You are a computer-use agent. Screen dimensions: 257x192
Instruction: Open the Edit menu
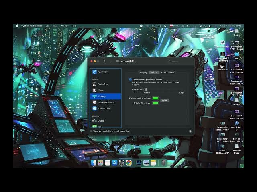[x=47, y=26]
